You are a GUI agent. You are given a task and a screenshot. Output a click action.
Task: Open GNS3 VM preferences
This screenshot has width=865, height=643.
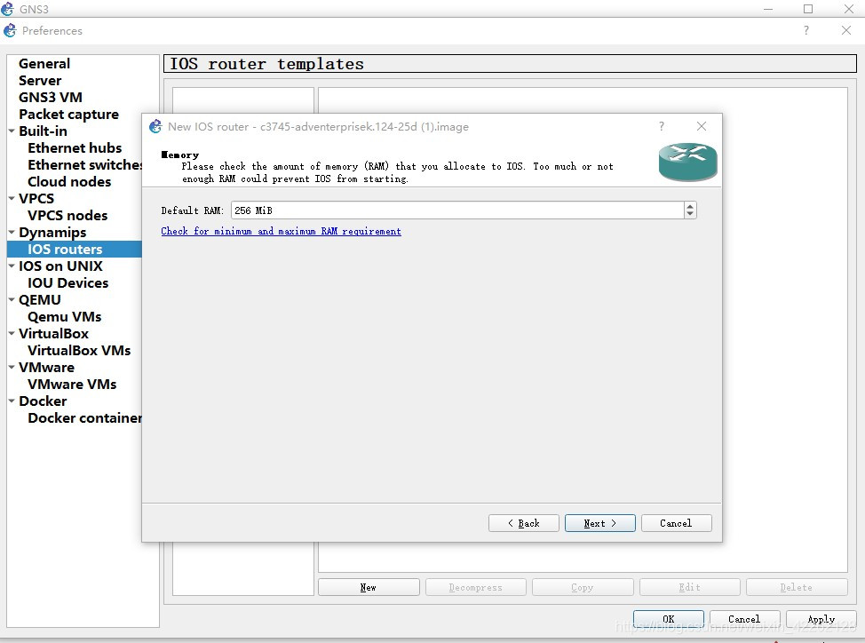[51, 97]
